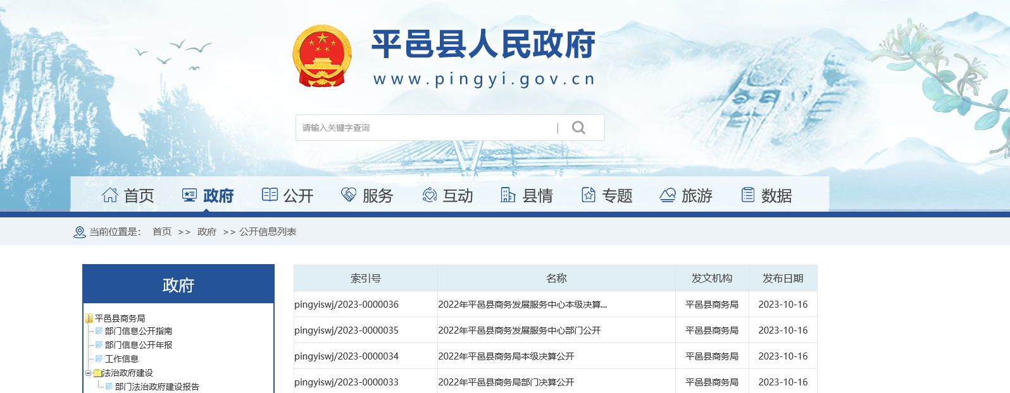Click date 2023-10-16 in row 0000035
1010x393 pixels.
tap(783, 330)
